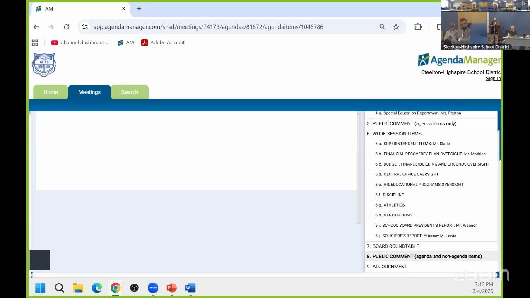Reload the page with the refresh icon
This screenshot has height=298, width=530.
pyautogui.click(x=66, y=27)
